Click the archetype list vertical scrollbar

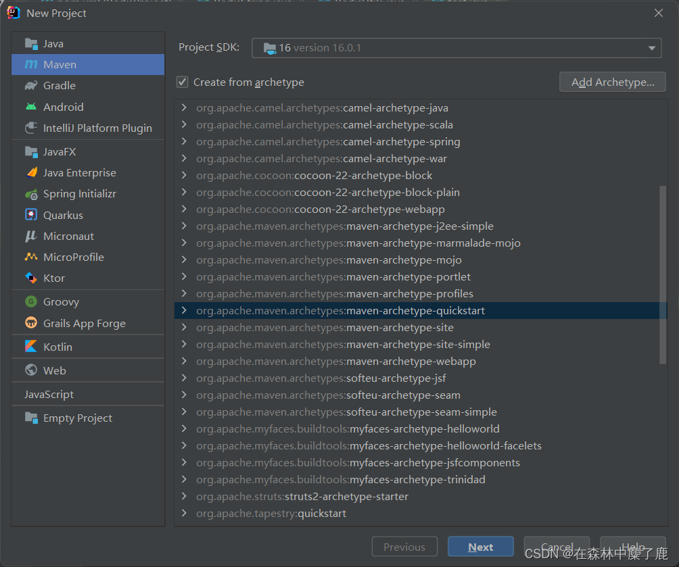pos(663,275)
